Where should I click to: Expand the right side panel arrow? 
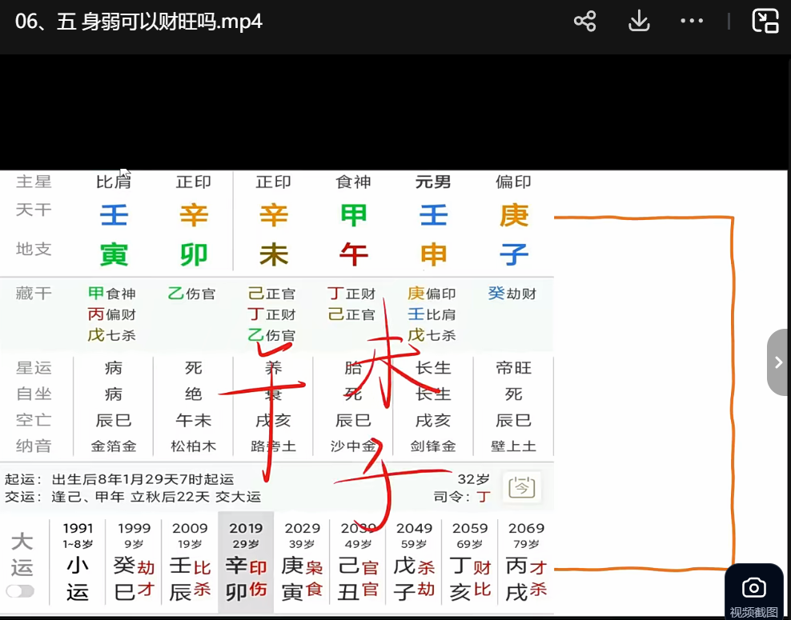click(x=778, y=362)
